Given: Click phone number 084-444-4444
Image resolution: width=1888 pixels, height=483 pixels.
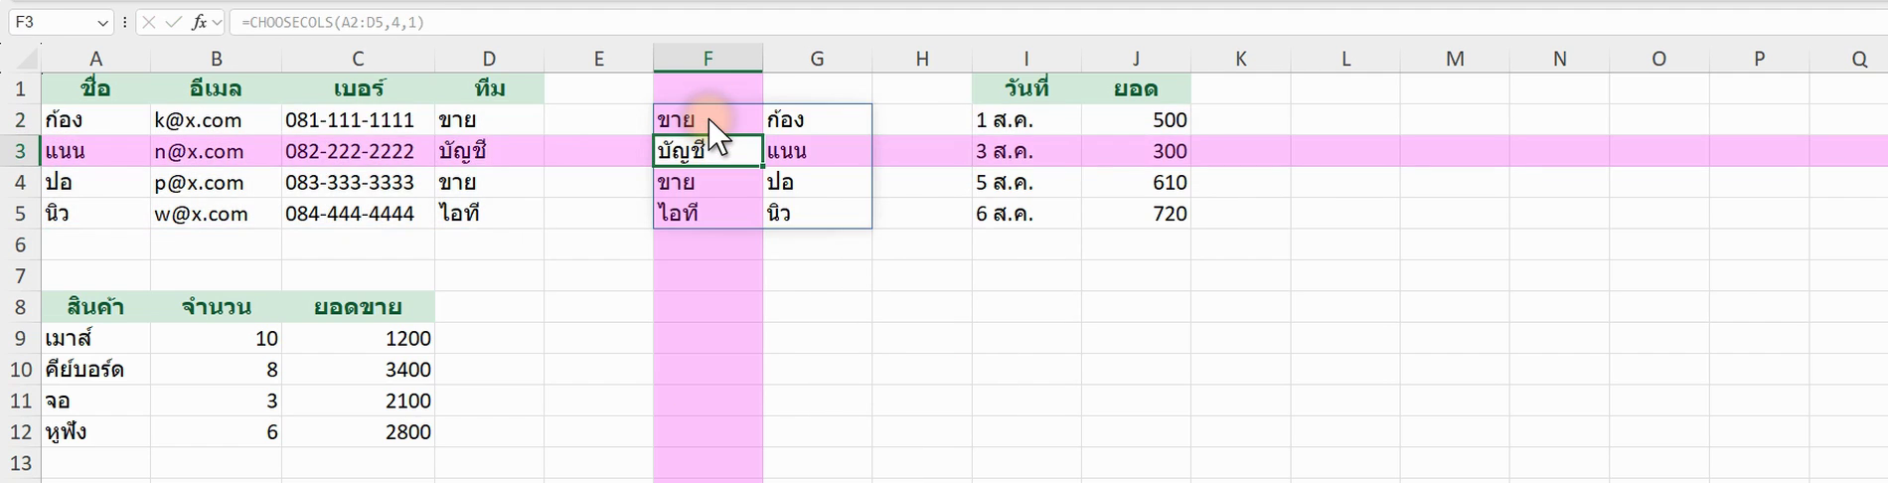Looking at the screenshot, I should 358,214.
